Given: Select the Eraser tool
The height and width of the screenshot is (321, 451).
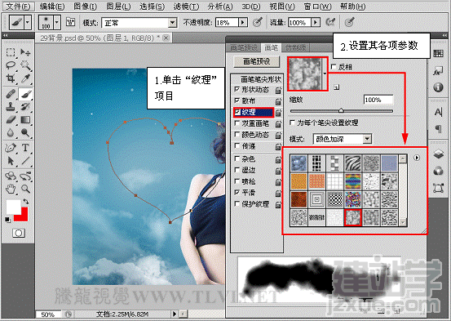Looking at the screenshot, I should [x=11, y=119].
